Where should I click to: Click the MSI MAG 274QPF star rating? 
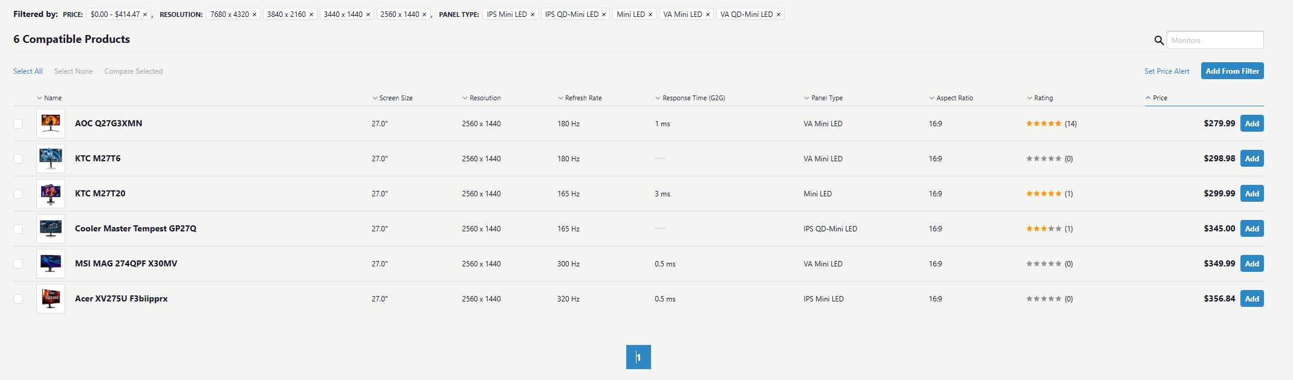coord(1043,264)
